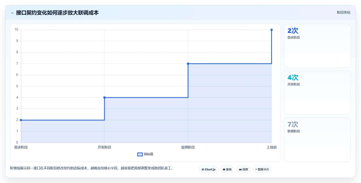Click the x-axis label 联调阶段
Image resolution: width=361 pixels, height=183 pixels.
[188, 147]
